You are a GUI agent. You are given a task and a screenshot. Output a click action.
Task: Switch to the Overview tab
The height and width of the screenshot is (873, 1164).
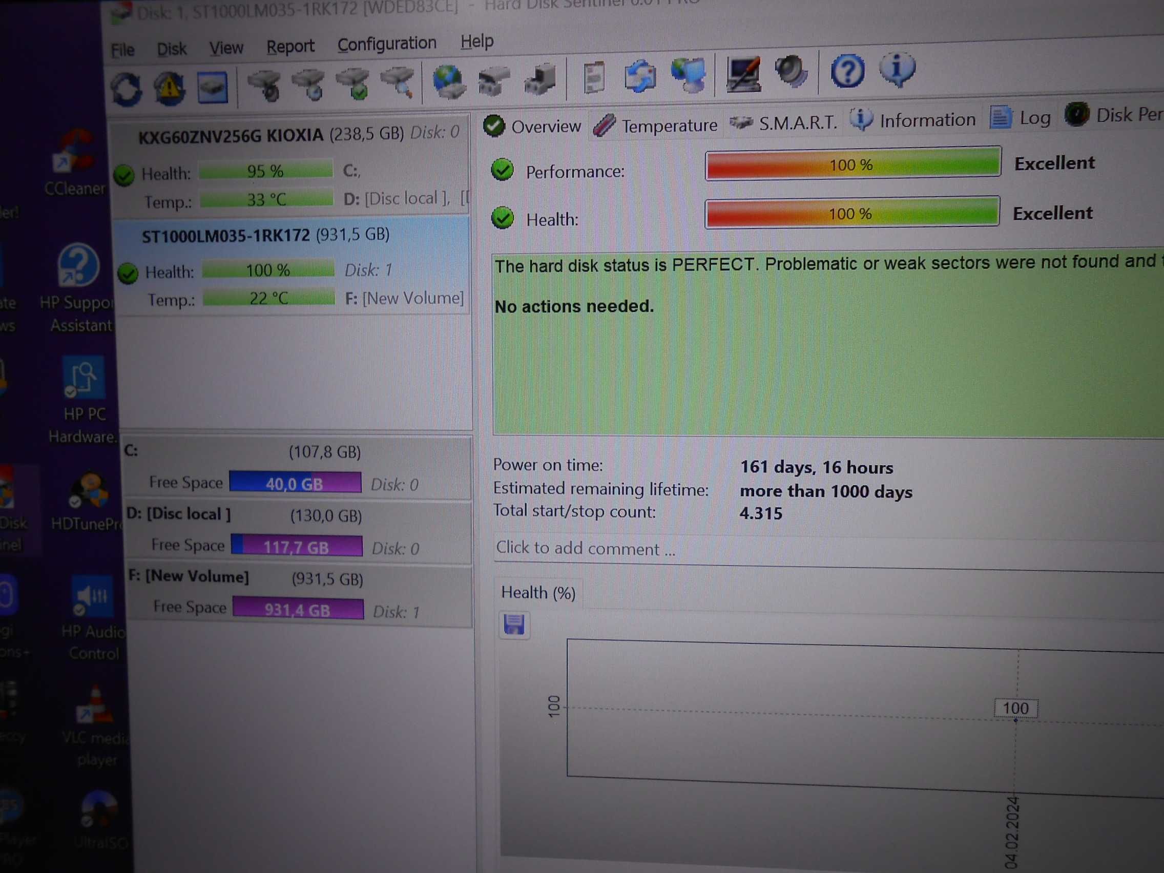[x=532, y=127]
